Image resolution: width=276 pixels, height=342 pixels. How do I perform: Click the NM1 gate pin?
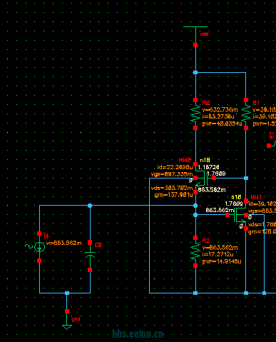pos(228,215)
